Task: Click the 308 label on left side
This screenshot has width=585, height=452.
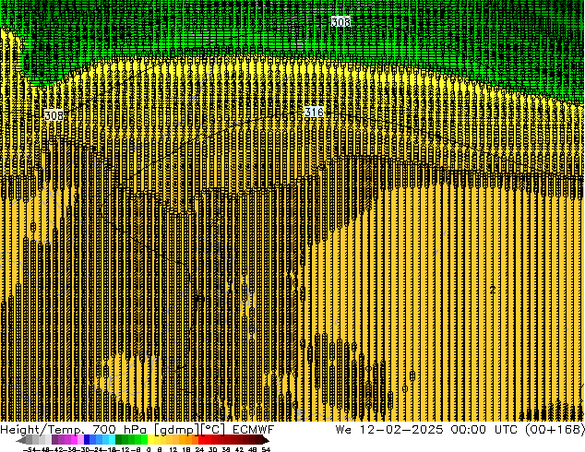Action: coord(54,115)
